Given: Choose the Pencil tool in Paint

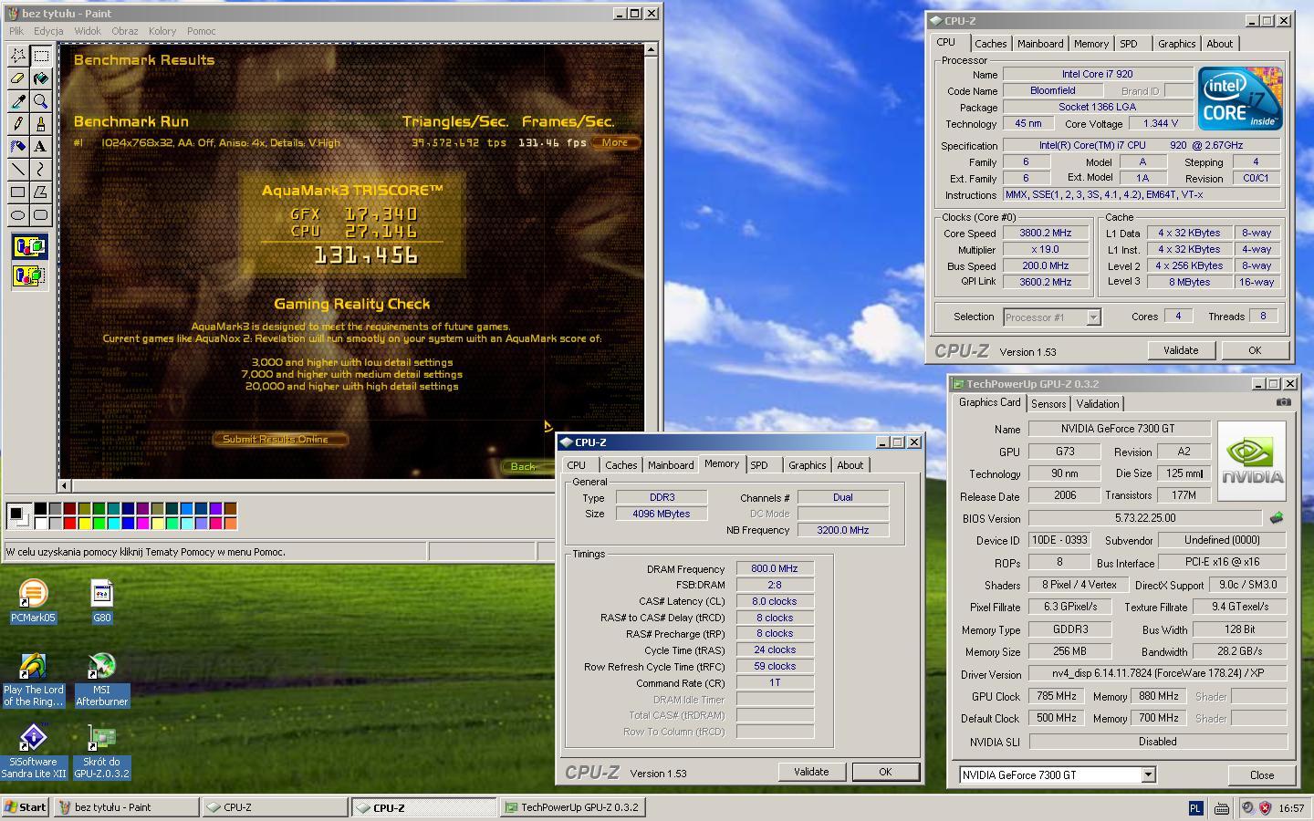Looking at the screenshot, I should pos(17,124).
